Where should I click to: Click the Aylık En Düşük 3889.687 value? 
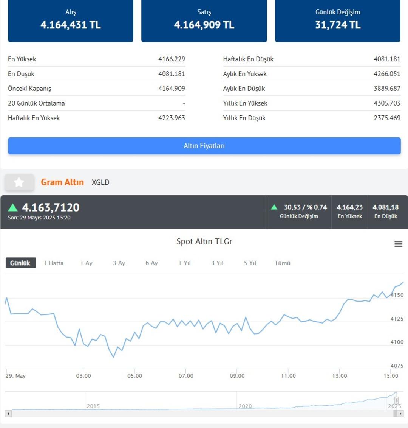(x=387, y=89)
